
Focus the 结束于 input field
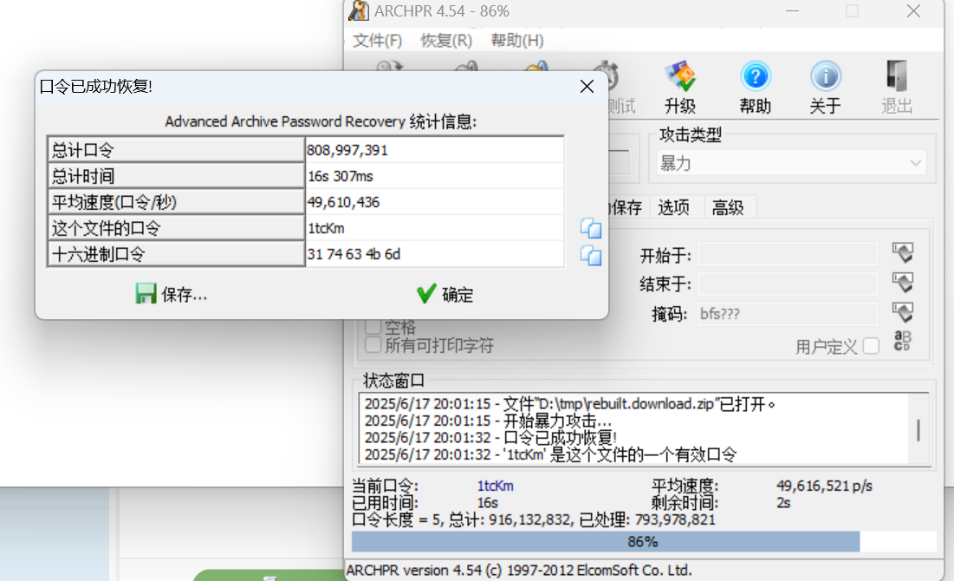pyautogui.click(x=788, y=284)
